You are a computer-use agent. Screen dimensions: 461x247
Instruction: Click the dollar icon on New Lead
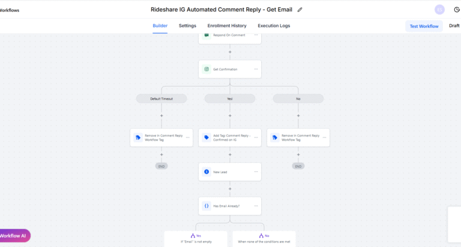(206, 172)
